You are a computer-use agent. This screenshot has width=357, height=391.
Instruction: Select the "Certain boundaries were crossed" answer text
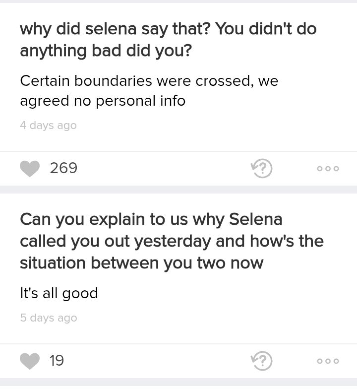149,91
